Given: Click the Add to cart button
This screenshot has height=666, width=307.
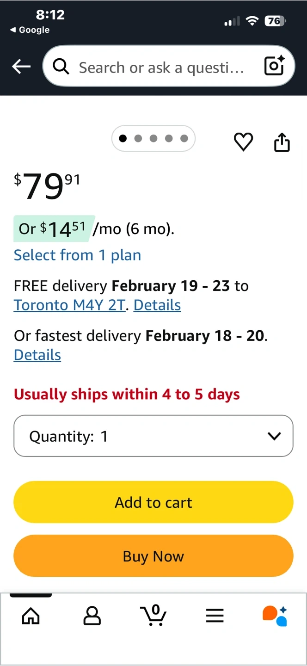Looking at the screenshot, I should pyautogui.click(x=153, y=502).
